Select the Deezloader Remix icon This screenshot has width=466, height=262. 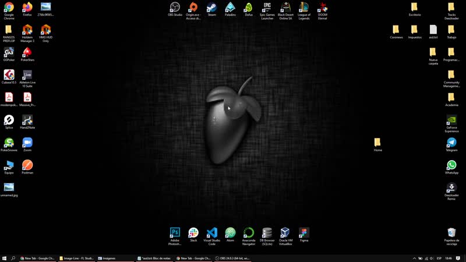point(452,187)
